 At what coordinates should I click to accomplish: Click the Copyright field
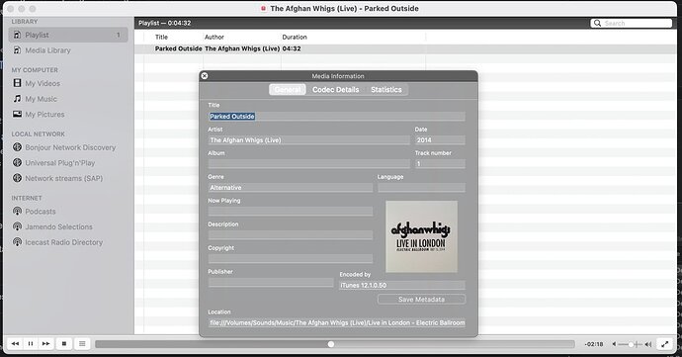(291, 259)
